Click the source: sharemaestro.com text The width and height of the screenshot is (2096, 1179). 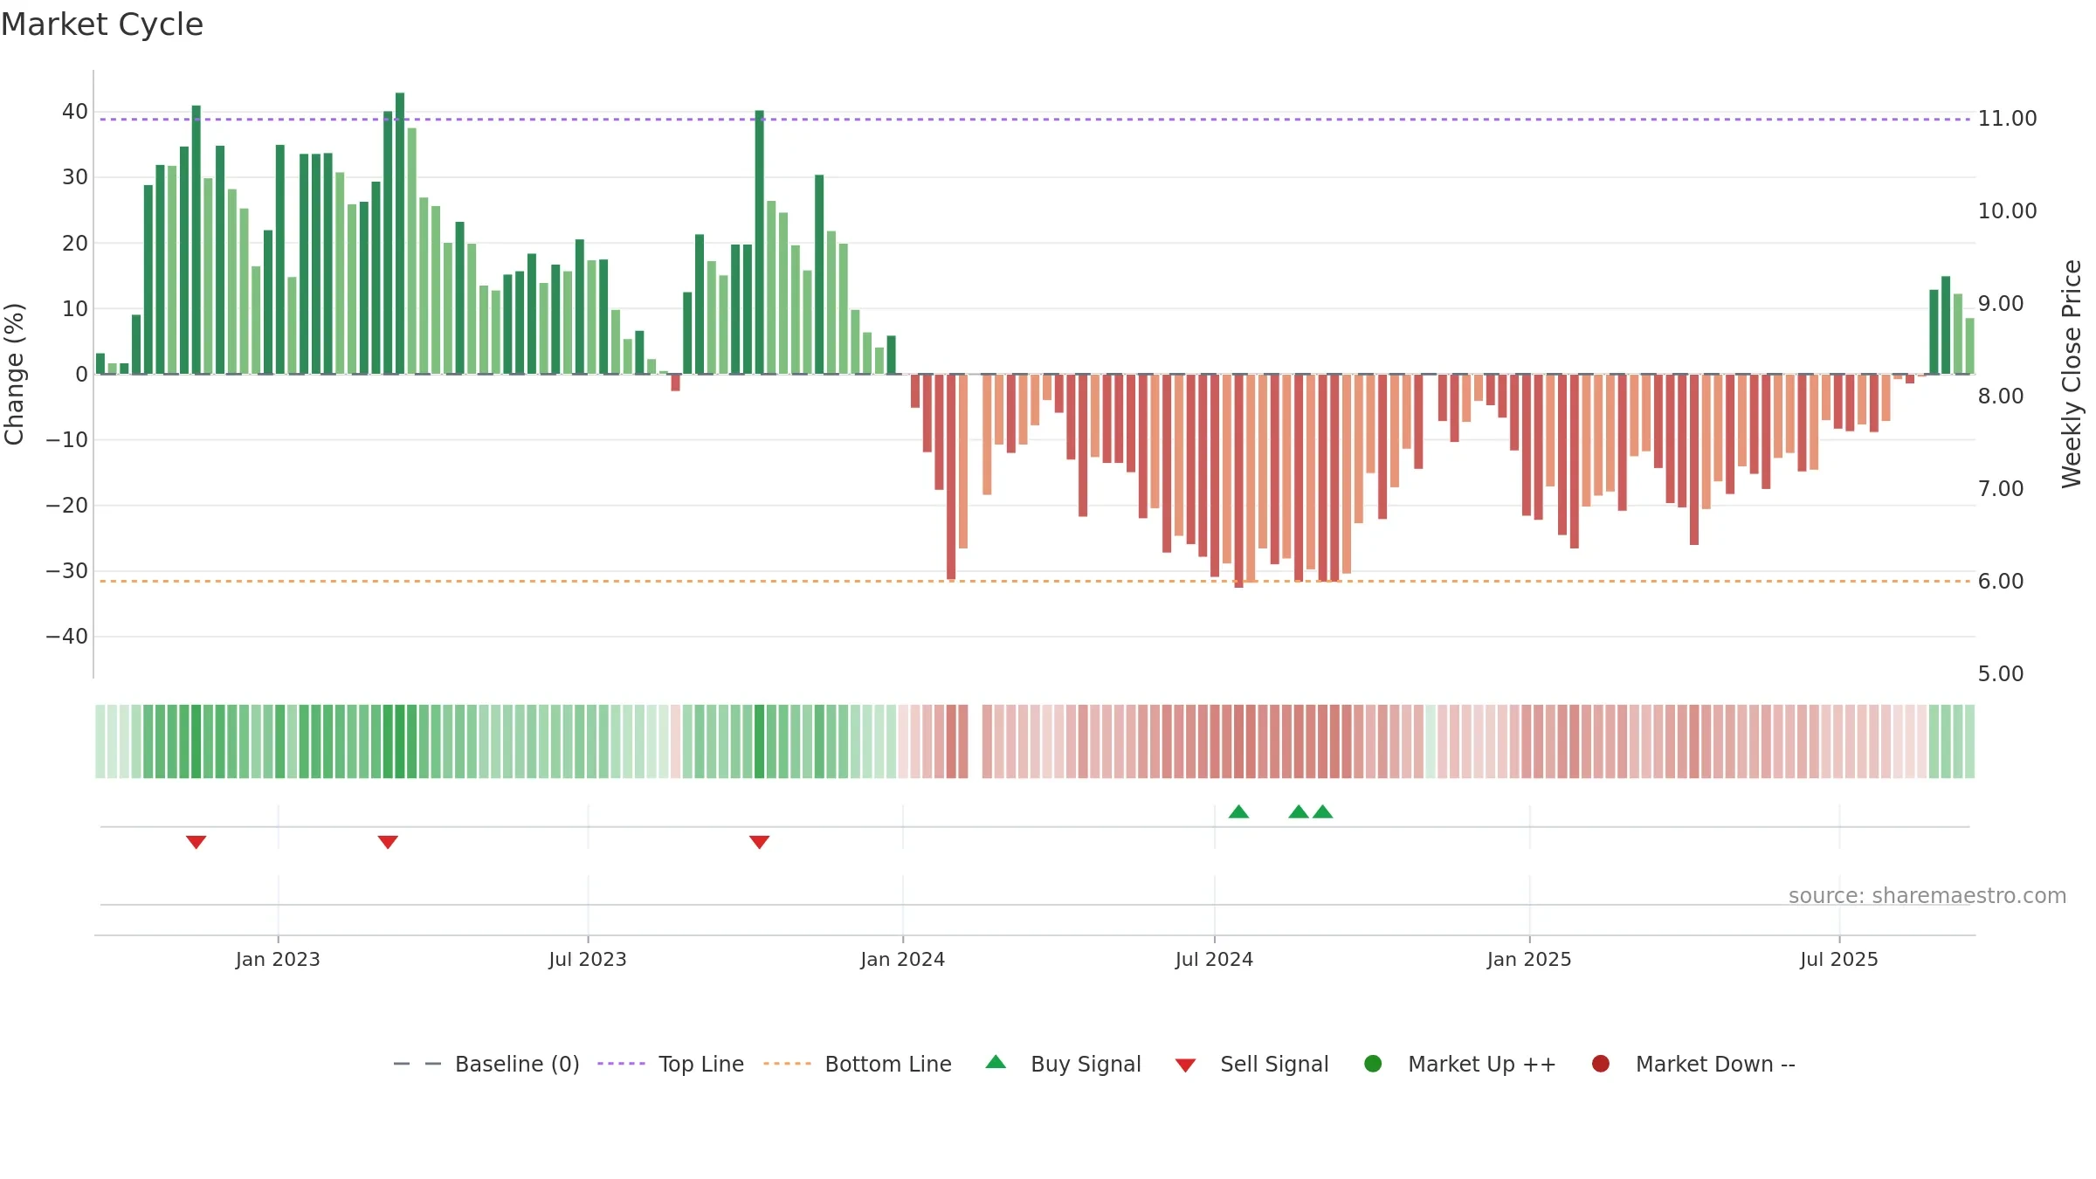pos(1927,896)
